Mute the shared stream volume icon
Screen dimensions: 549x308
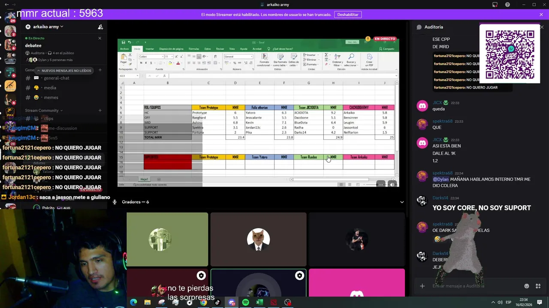(x=392, y=184)
